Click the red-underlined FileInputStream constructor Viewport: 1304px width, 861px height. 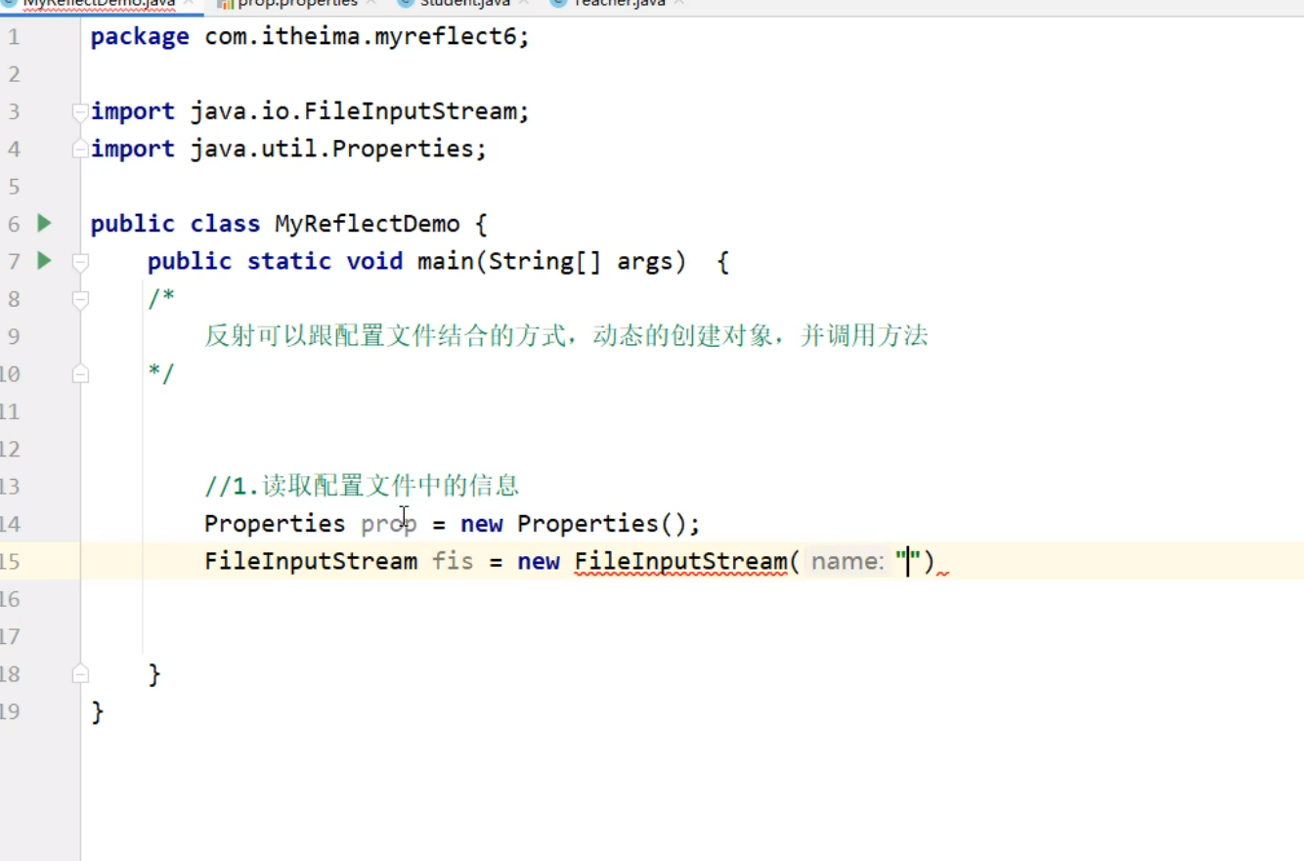tap(681, 561)
